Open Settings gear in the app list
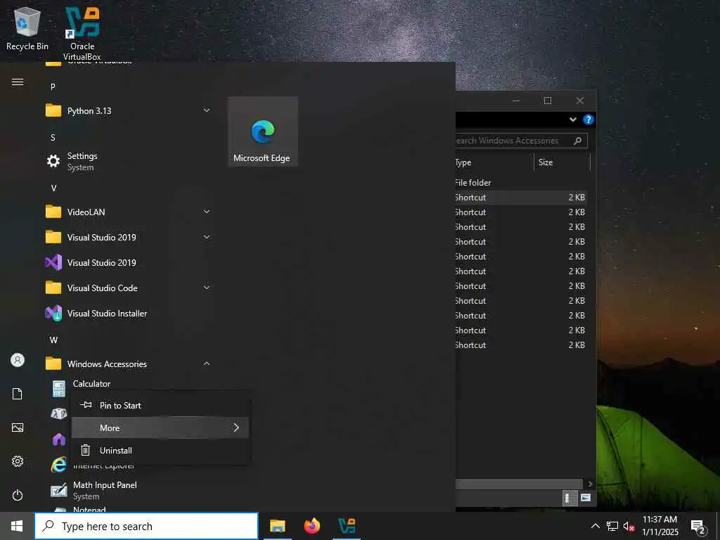This screenshot has height=540, width=720. pos(53,161)
